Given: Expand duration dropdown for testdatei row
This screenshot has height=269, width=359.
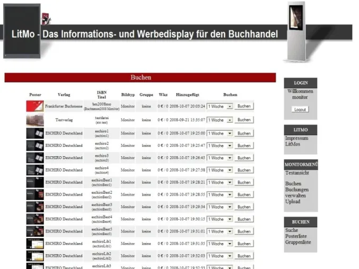Looking at the screenshot, I should point(220,120).
